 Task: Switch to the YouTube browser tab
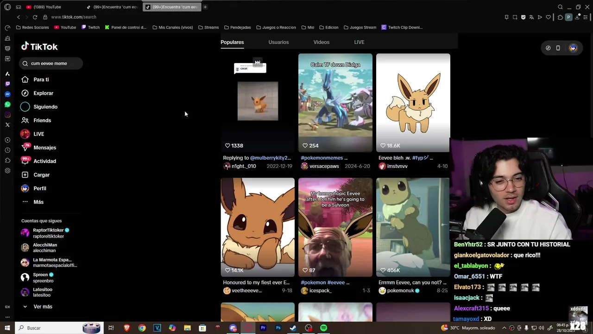(x=52, y=7)
